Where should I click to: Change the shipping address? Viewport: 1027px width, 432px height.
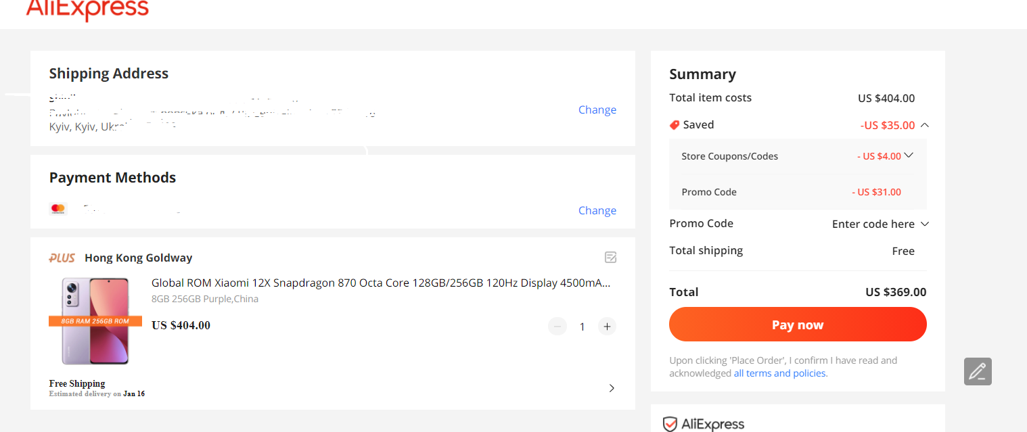tap(597, 110)
